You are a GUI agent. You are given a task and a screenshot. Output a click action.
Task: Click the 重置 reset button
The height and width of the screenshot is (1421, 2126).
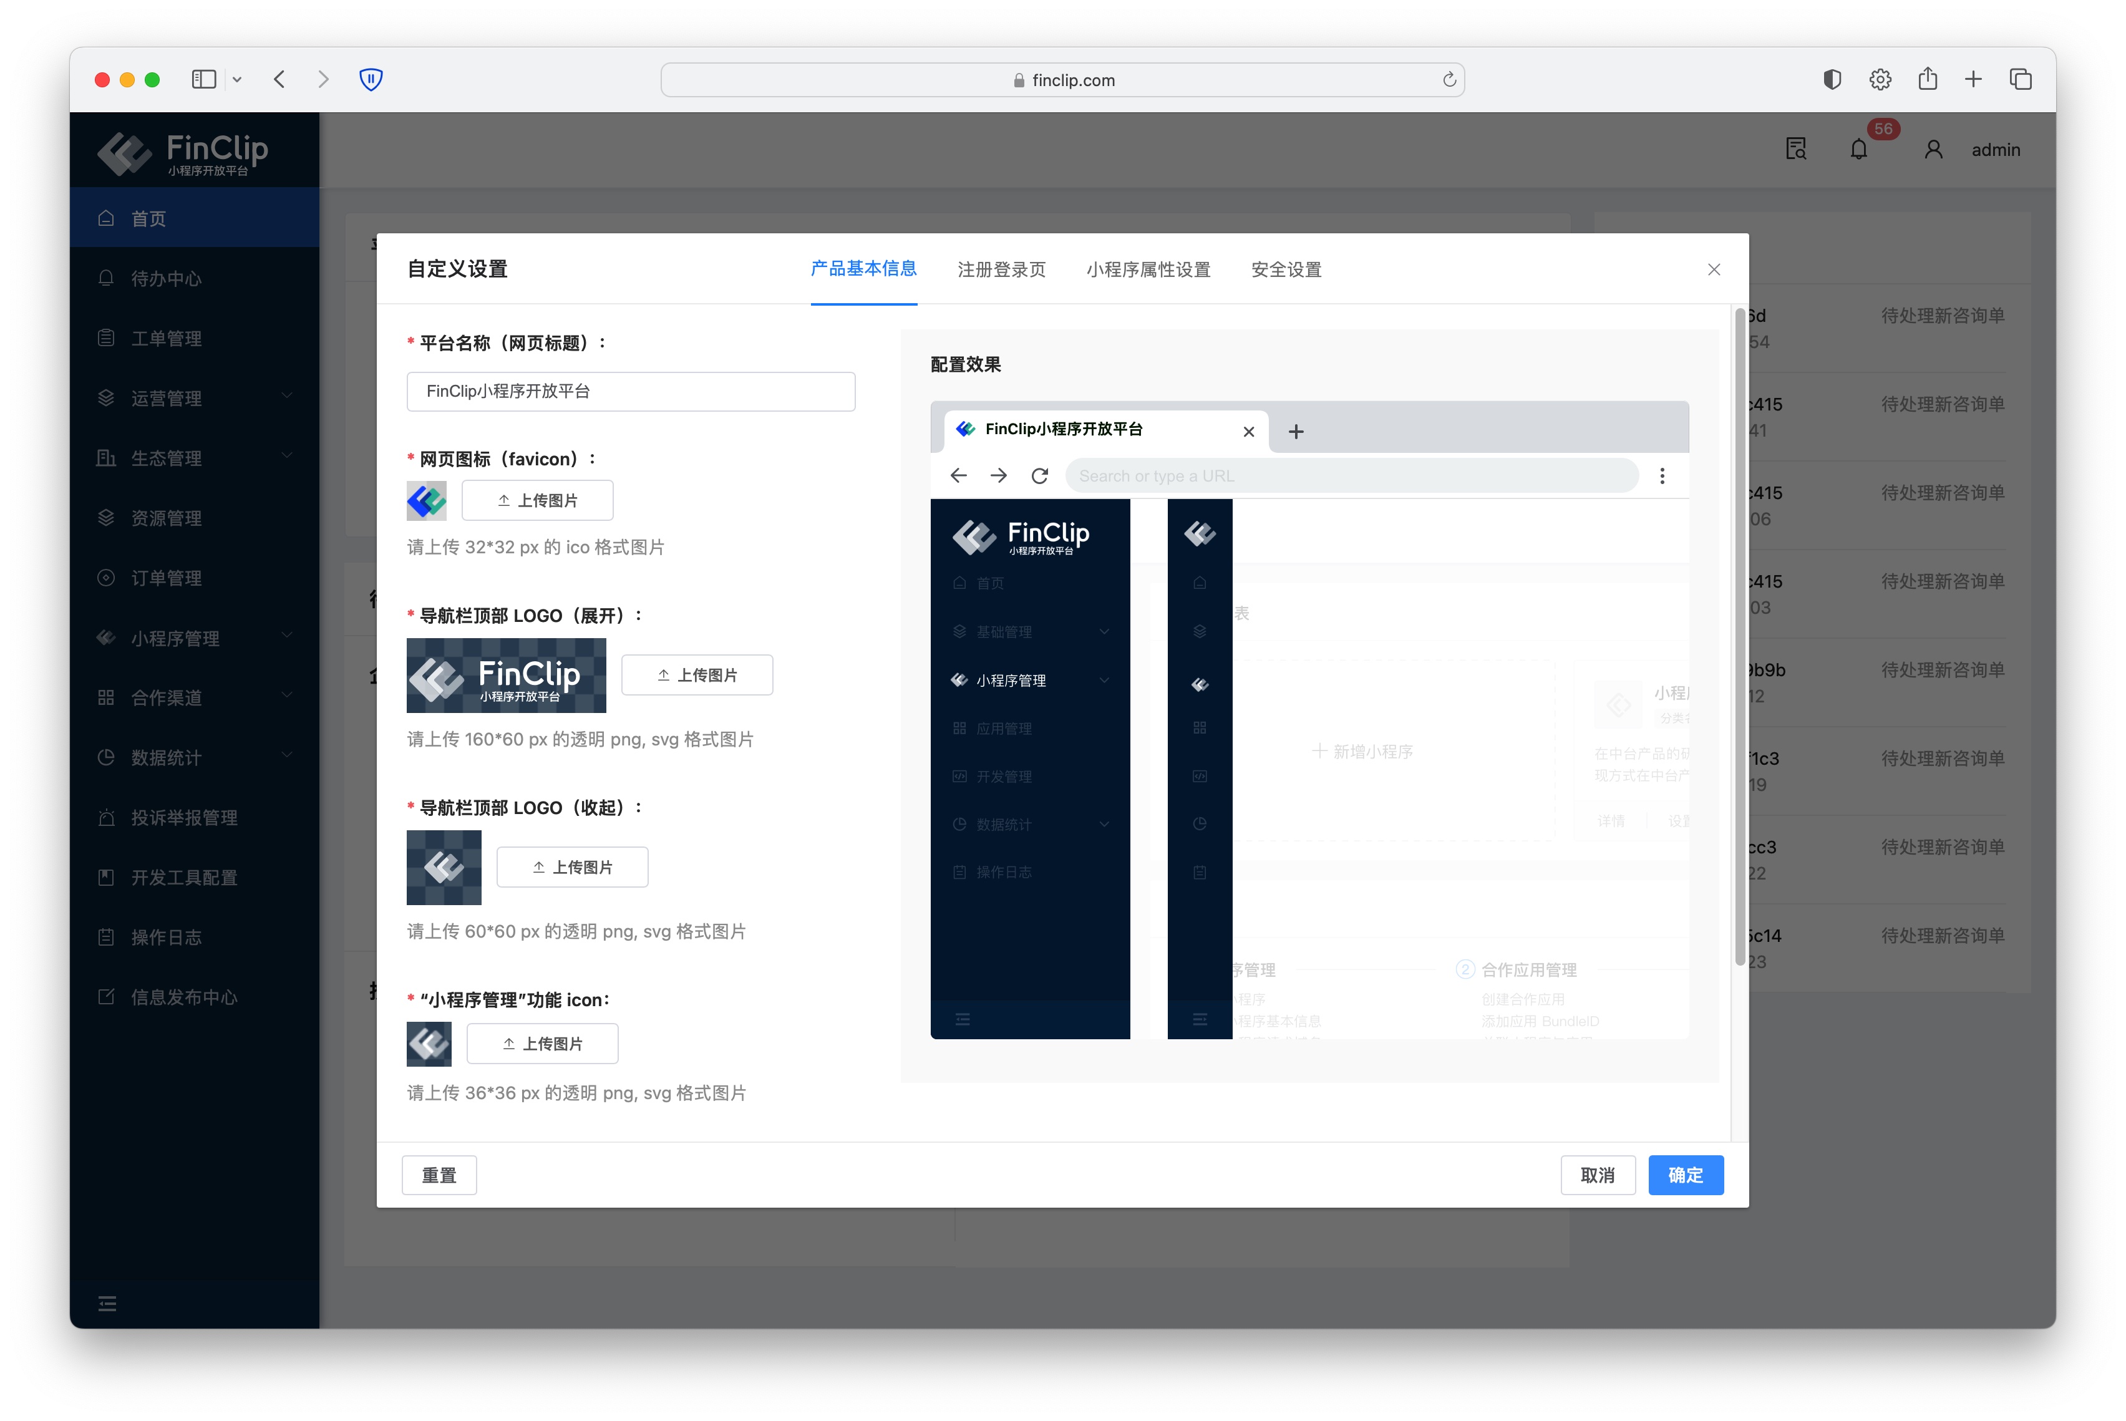[x=440, y=1175]
